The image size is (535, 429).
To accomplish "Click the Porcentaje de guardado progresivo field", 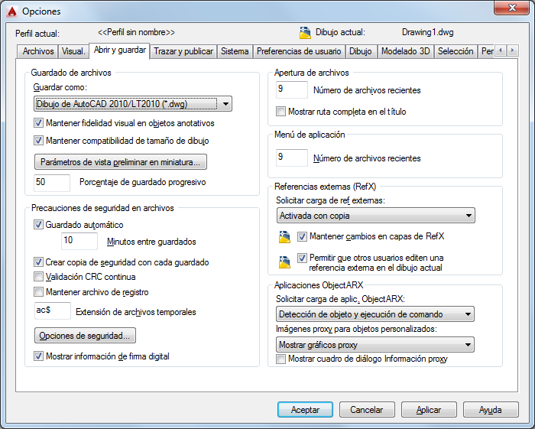I will 52,182.
